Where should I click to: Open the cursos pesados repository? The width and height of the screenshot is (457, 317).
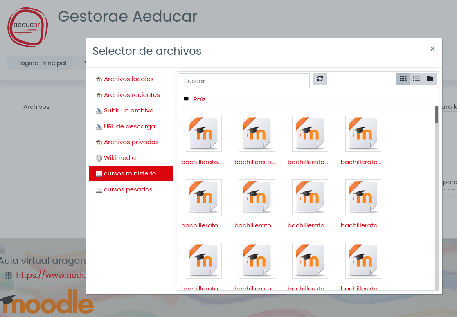click(128, 189)
